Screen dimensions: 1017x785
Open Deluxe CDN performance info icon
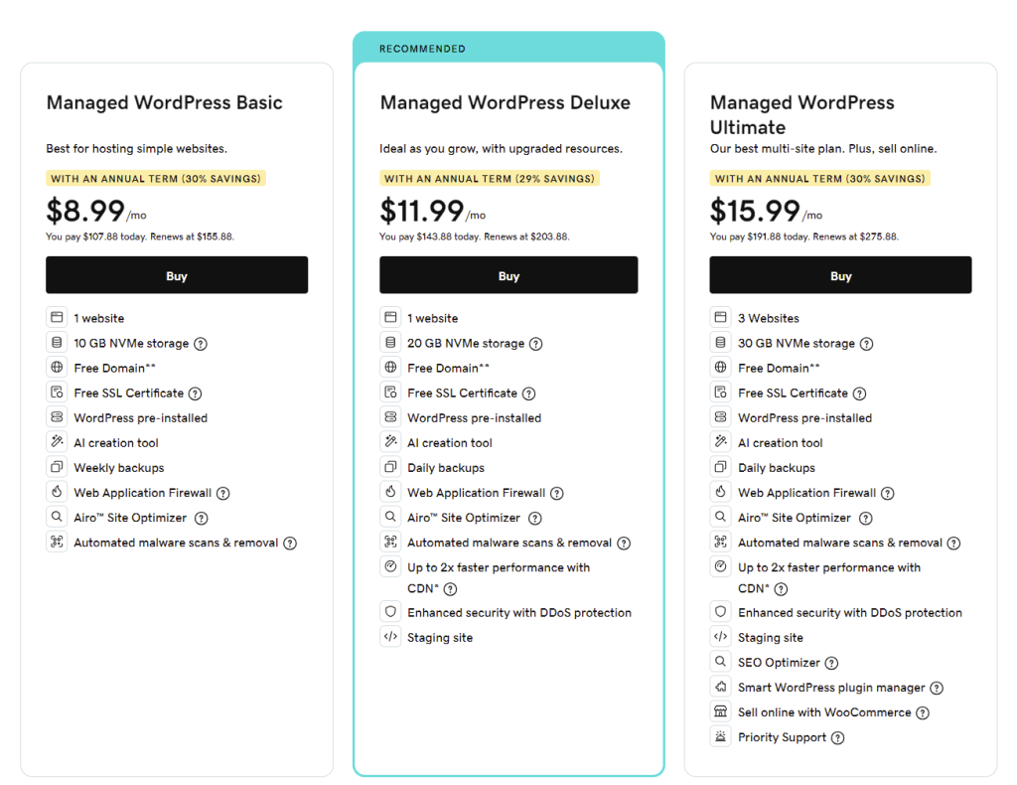450,589
